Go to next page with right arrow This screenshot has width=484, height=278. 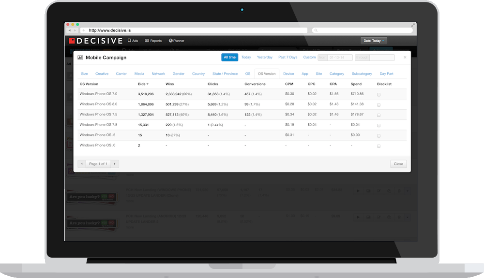115,164
